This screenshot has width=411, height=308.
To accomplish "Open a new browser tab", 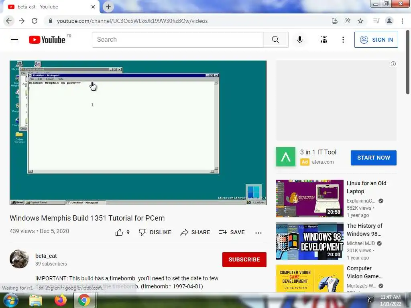I will [108, 7].
